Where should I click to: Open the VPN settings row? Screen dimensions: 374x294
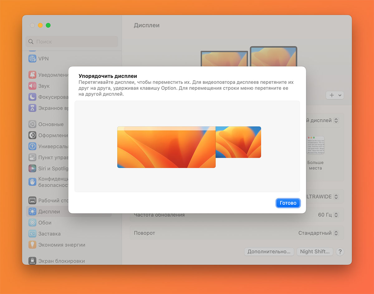pos(69,59)
